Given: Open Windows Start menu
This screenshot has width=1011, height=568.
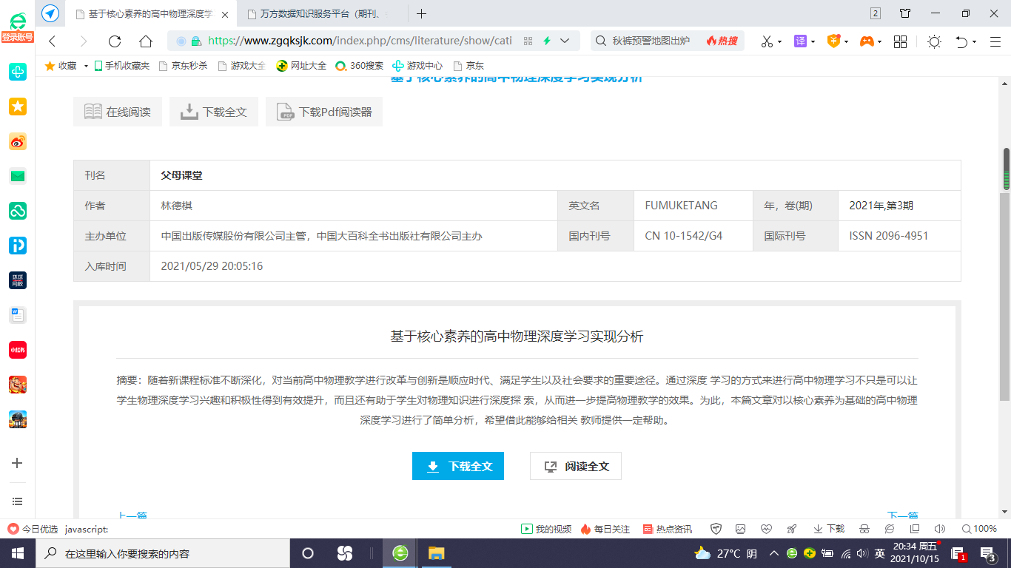Looking at the screenshot, I should click(18, 553).
